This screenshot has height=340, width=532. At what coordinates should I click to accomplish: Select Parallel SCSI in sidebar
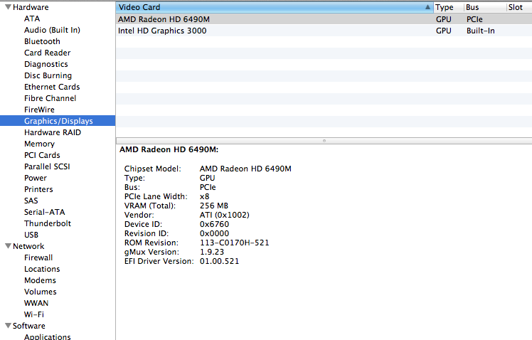pos(47,166)
